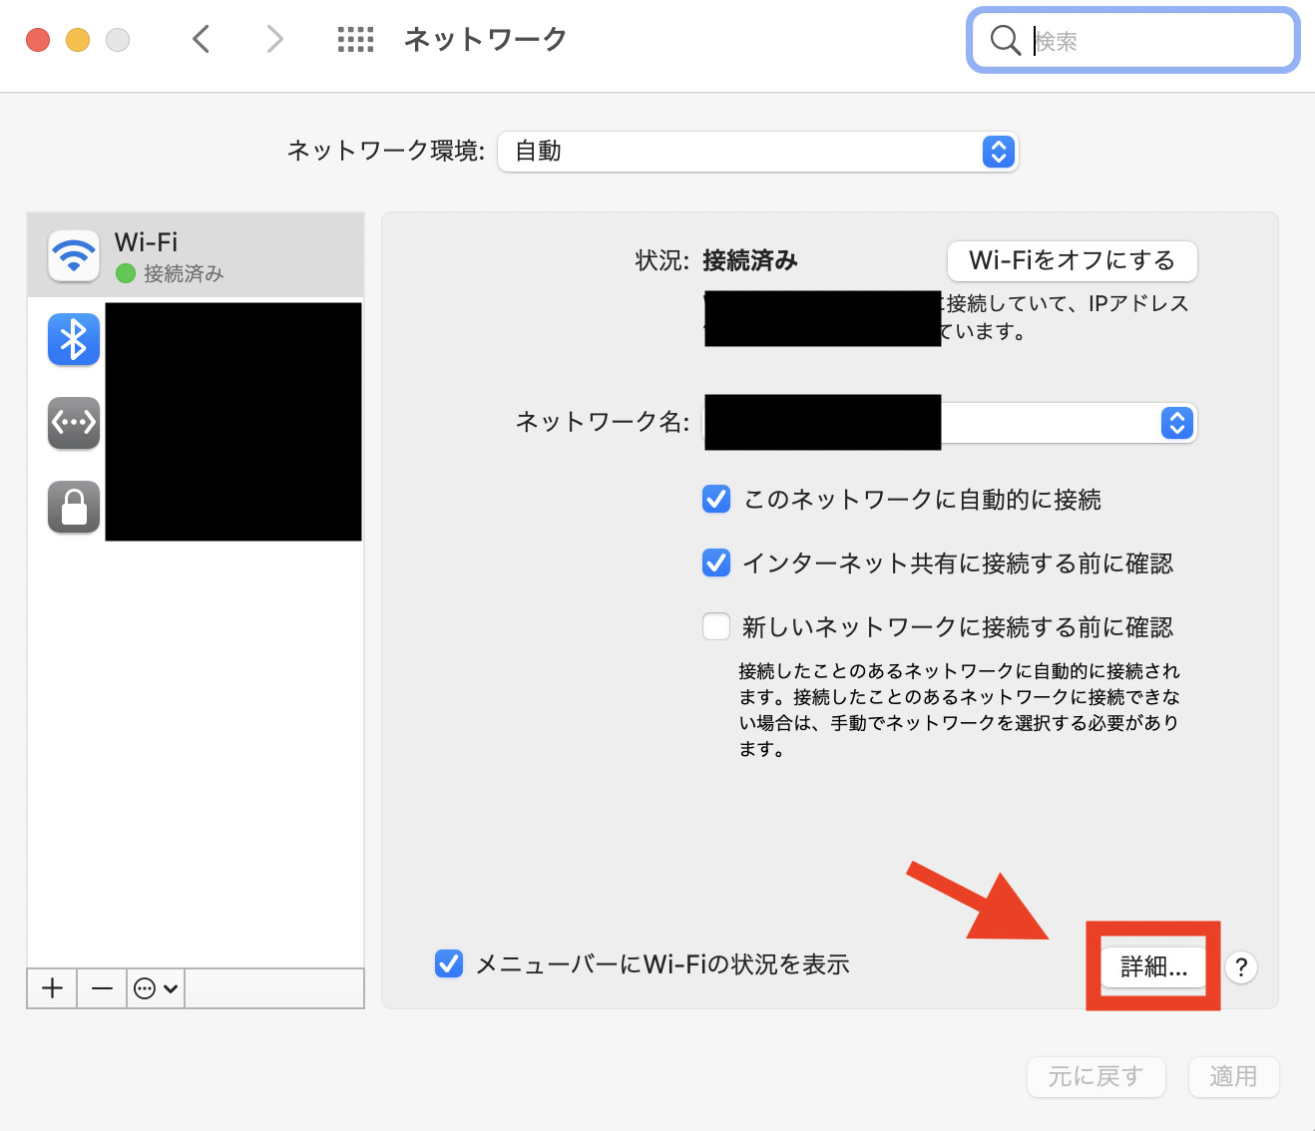The image size is (1315, 1131).
Task: Go back to previous preferences pane
Action: click(202, 39)
